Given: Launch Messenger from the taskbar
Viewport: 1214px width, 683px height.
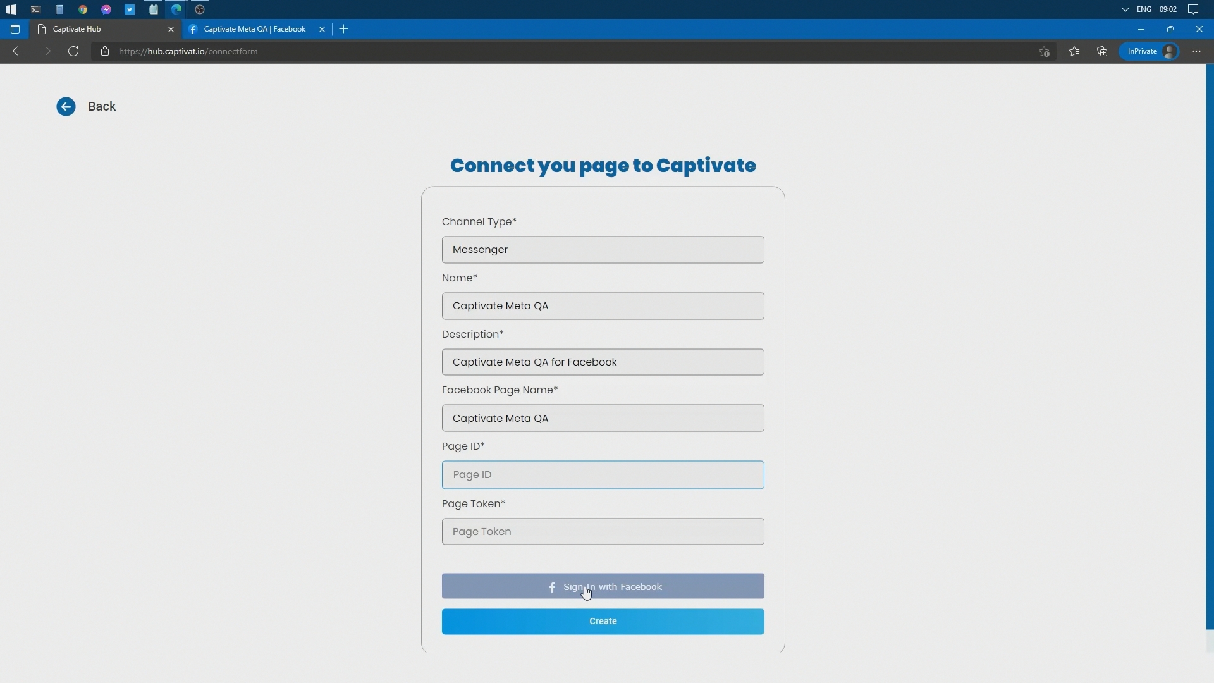Looking at the screenshot, I should [106, 9].
